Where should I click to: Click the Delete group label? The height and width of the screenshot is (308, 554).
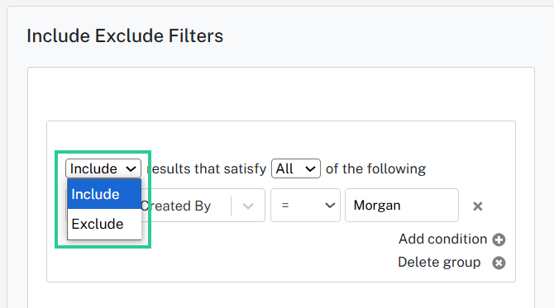click(439, 263)
